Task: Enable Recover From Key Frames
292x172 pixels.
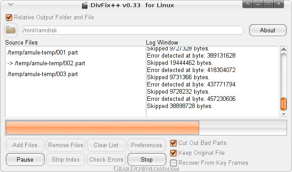Action: [x=173, y=163]
